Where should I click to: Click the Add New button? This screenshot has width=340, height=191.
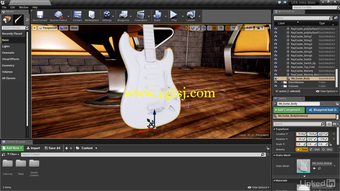tap(12, 148)
